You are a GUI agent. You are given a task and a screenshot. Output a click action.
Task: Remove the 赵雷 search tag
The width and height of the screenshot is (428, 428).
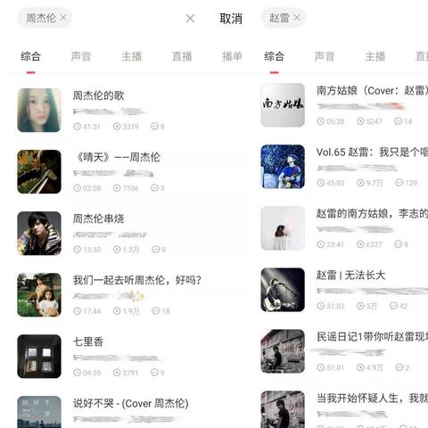[297, 18]
